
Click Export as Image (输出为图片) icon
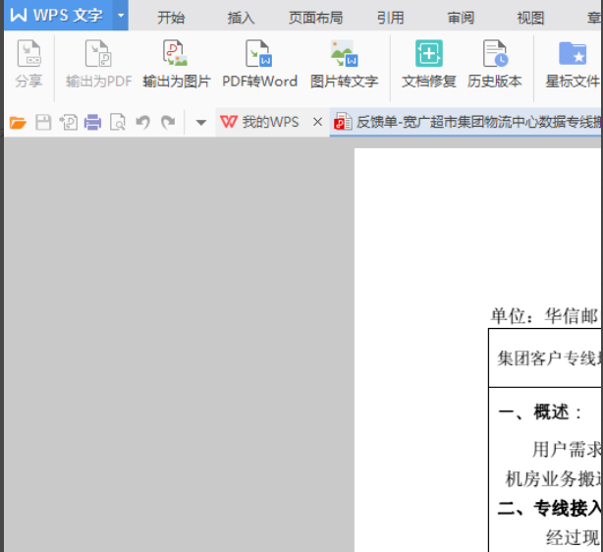[x=176, y=55]
